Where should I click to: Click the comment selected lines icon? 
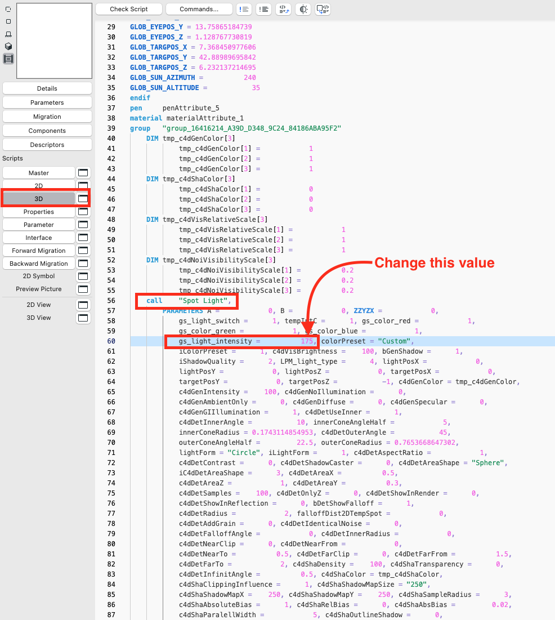point(244,9)
